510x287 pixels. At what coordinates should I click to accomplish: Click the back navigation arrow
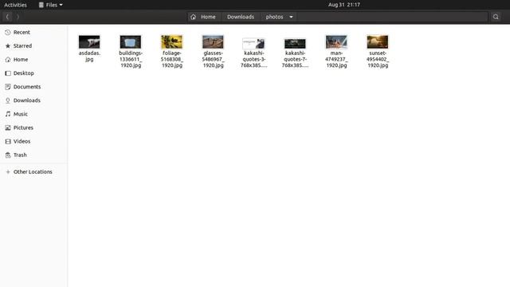7,17
